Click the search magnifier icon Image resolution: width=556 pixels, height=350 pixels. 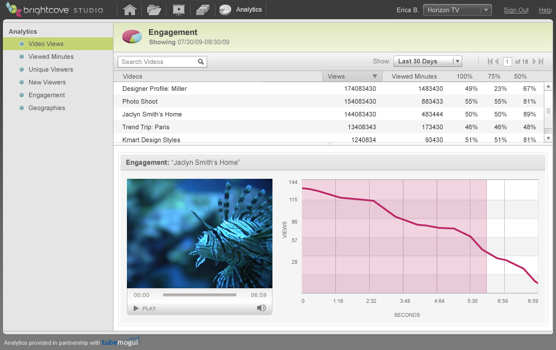coord(200,62)
